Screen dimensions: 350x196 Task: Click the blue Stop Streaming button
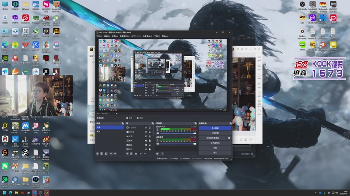(x=215, y=128)
